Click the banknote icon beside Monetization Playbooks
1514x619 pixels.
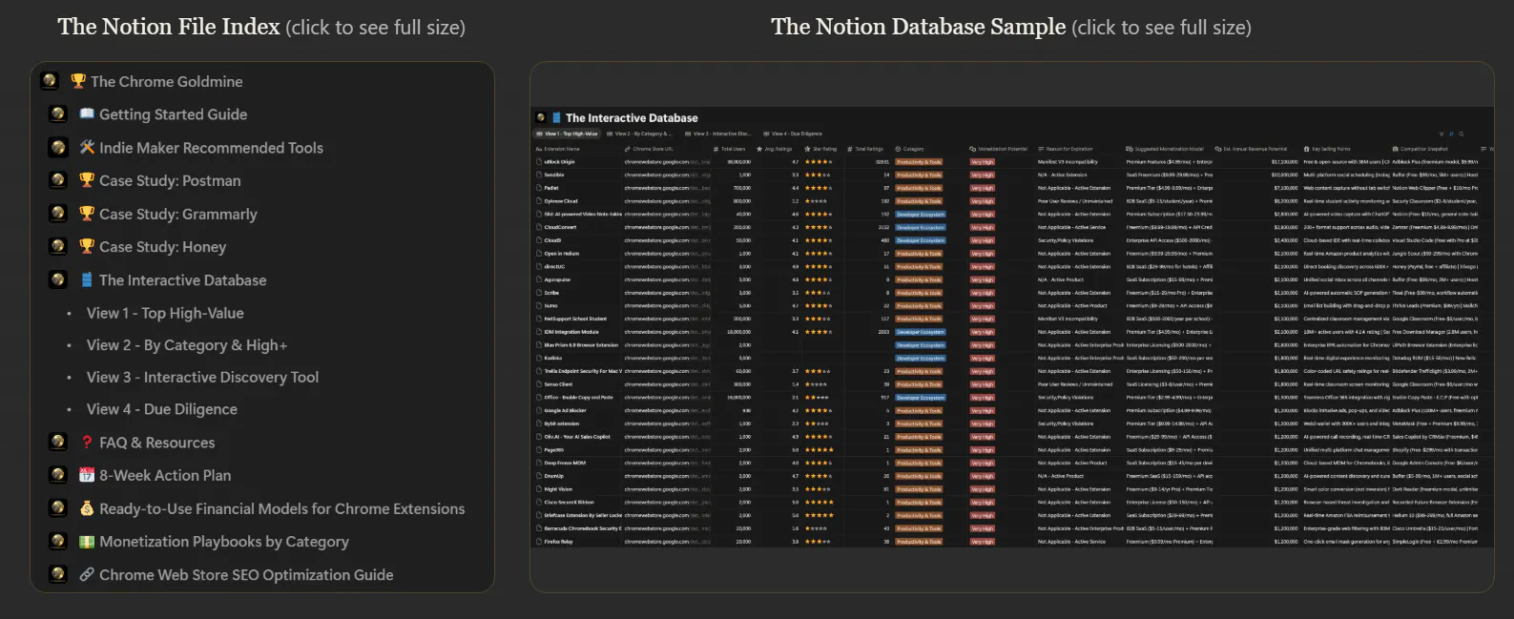[87, 541]
